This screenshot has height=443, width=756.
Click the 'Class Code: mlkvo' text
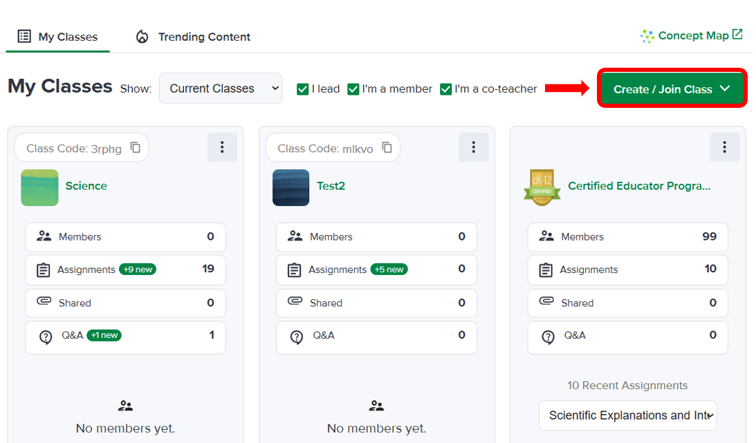(x=326, y=149)
